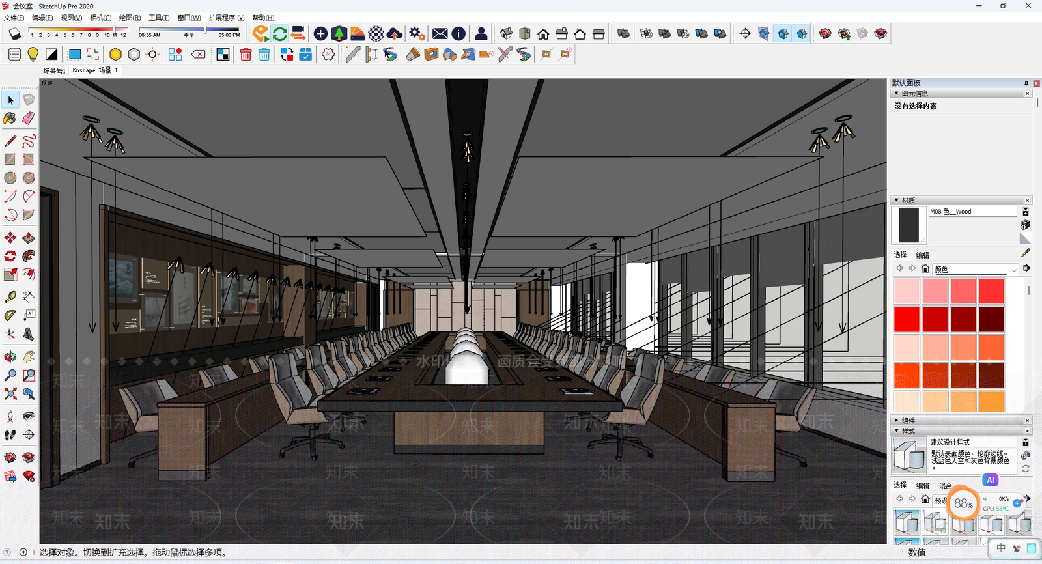Choose the Pan hand tool
Screen dimensions: 1042x564
tap(29, 357)
